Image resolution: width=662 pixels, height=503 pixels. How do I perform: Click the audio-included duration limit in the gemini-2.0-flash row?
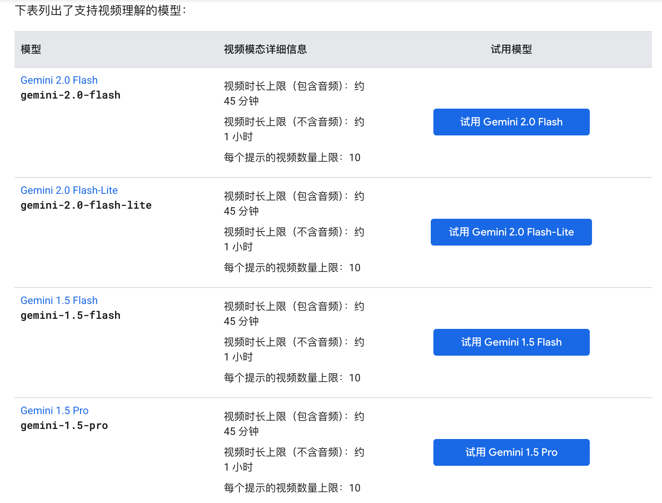(x=294, y=93)
